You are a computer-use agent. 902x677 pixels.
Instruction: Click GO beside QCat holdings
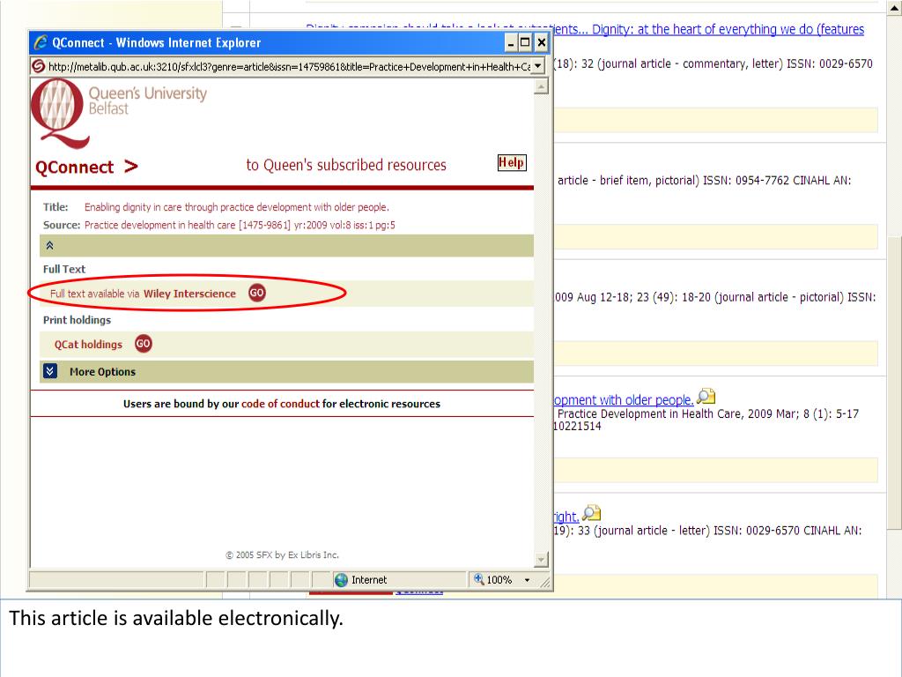(144, 344)
